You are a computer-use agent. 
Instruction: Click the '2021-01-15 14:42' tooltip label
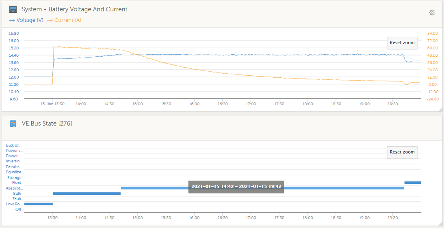(236, 187)
